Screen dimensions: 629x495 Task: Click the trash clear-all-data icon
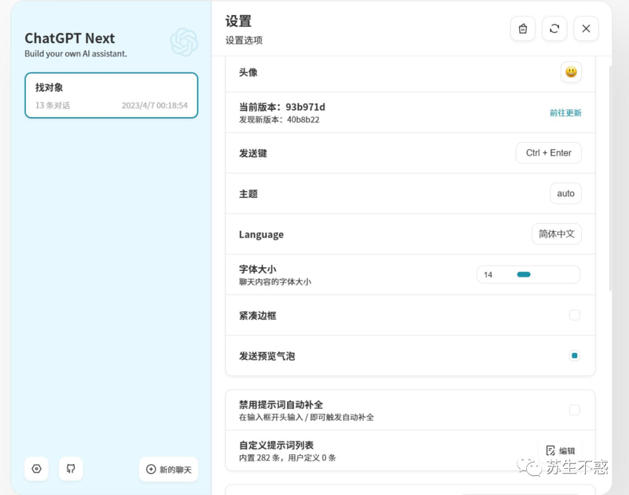tap(522, 29)
